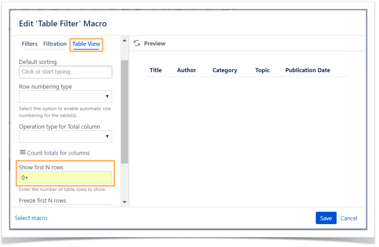This screenshot has height=247, width=379.
Task: Click the Publication Date column header
Action: coord(308,70)
